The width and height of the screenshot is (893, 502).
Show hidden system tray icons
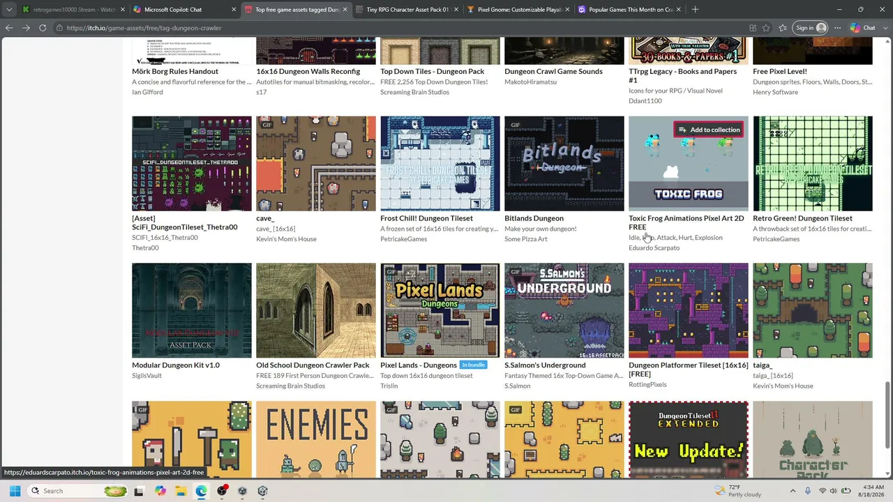[x=793, y=491]
